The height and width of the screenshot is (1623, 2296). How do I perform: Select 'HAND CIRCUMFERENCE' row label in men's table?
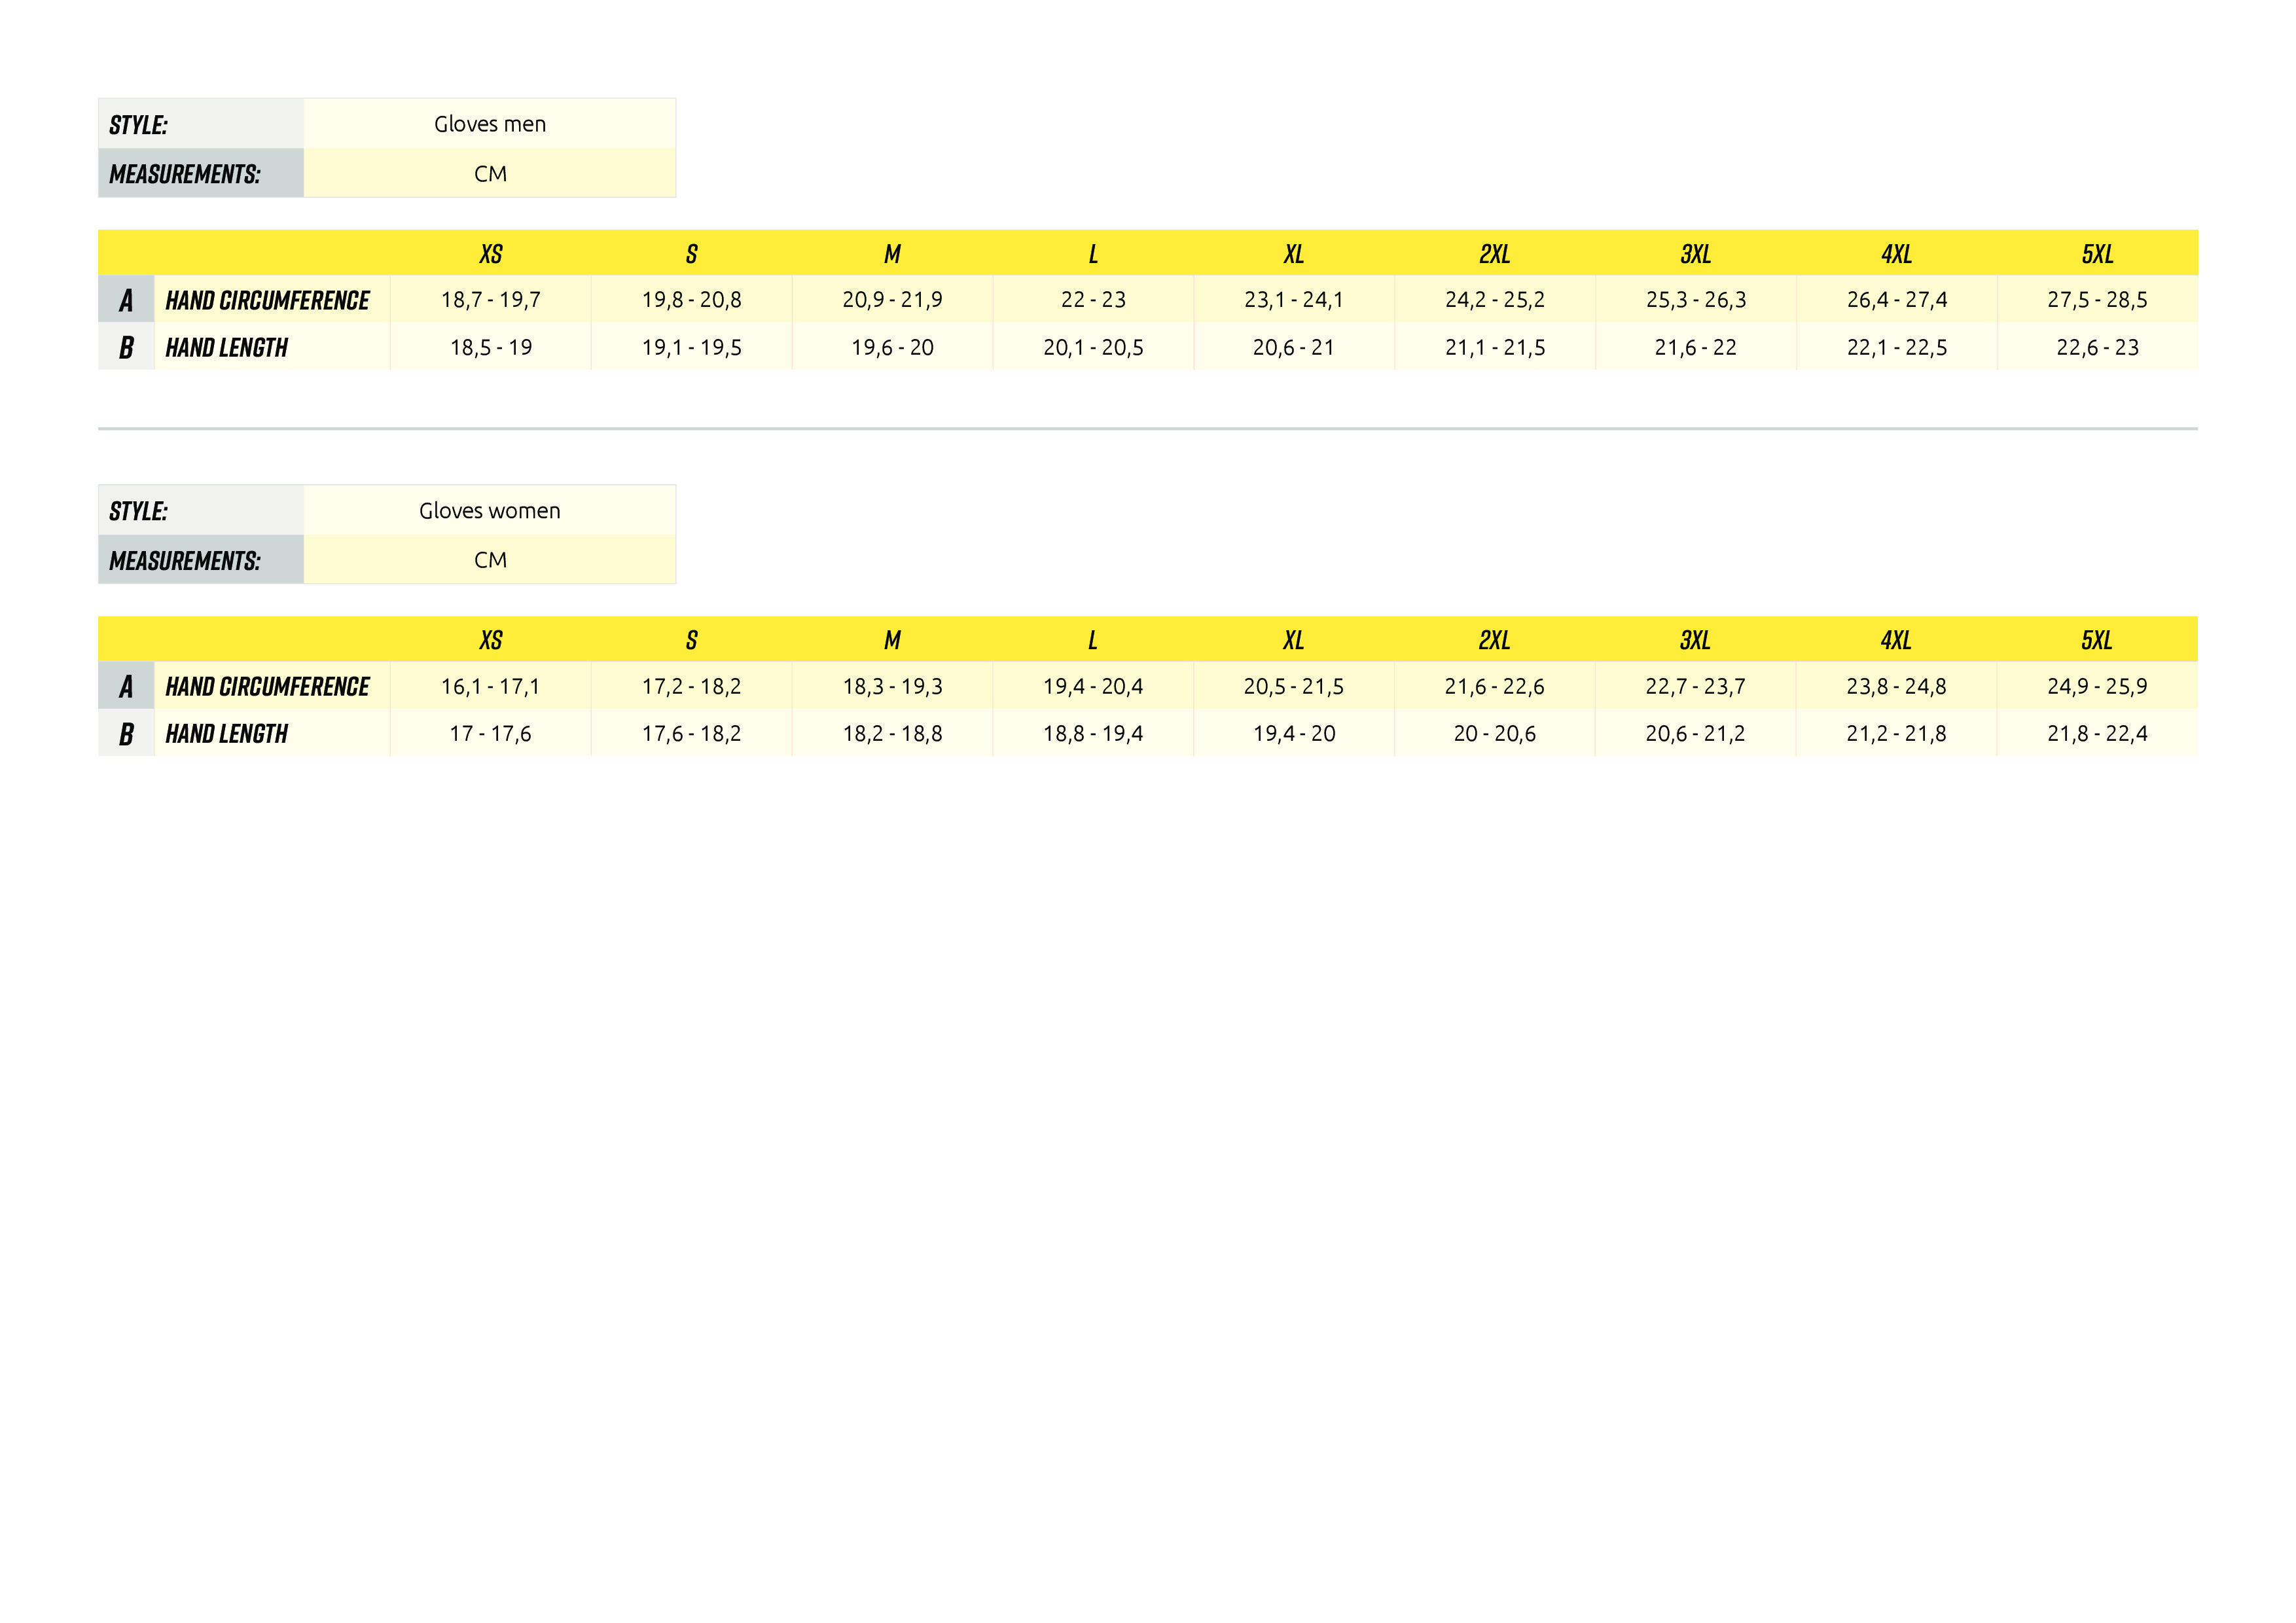tap(268, 300)
